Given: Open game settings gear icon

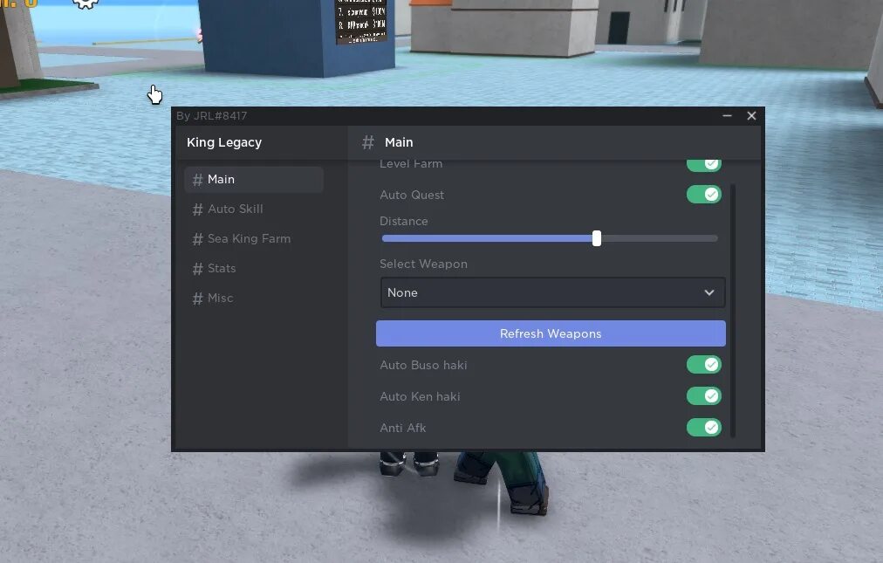Looking at the screenshot, I should (86, 3).
